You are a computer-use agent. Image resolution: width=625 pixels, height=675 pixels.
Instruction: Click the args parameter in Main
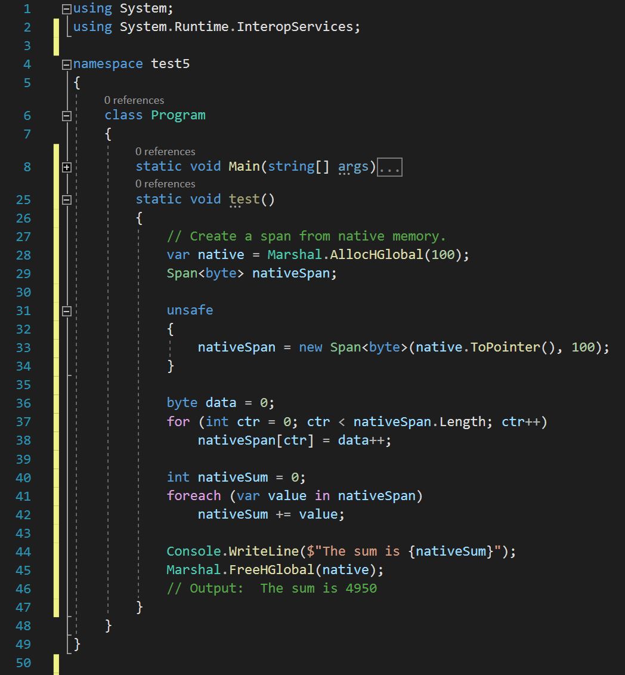pyautogui.click(x=353, y=167)
